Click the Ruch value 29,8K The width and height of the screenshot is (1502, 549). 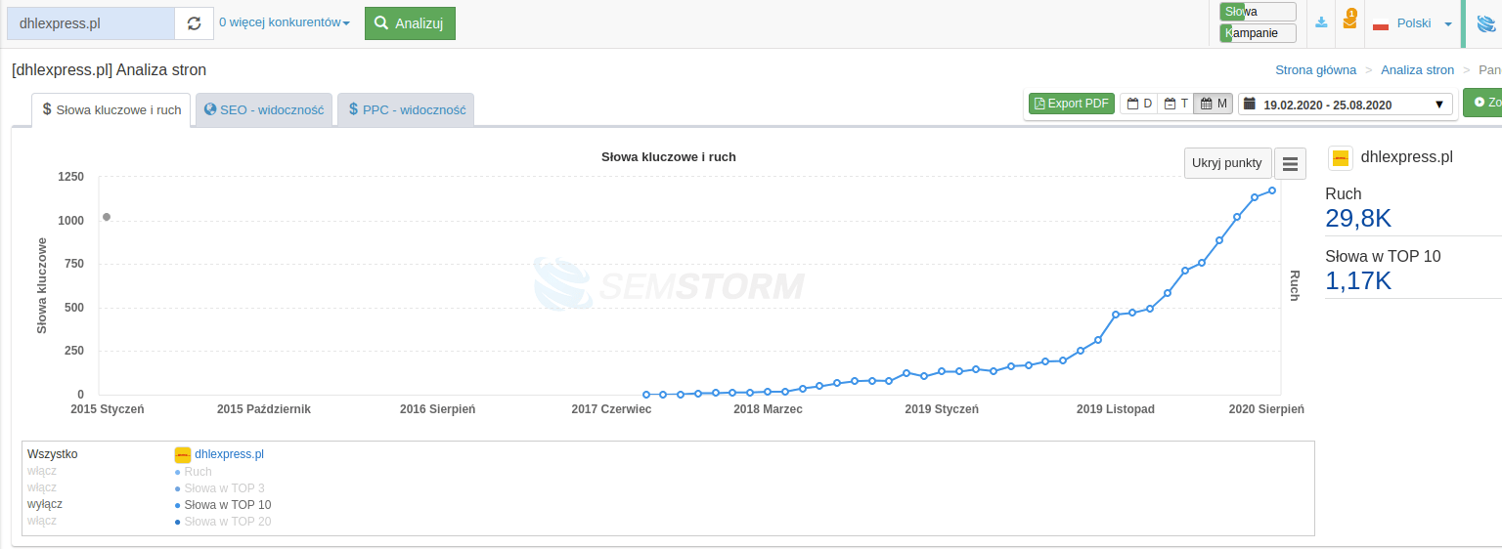1358,219
